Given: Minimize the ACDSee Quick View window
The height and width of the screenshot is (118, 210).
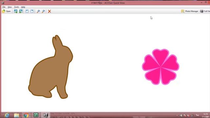Looking at the screenshot, I should click(201, 3).
